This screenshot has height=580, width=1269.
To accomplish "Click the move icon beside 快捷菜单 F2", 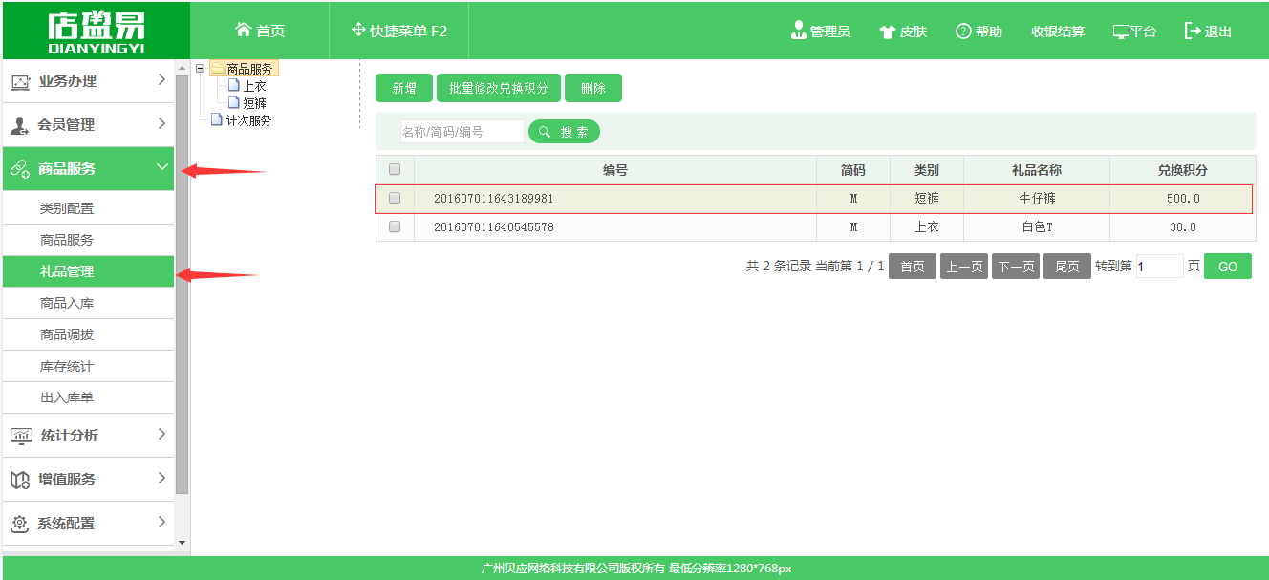I will 358,30.
